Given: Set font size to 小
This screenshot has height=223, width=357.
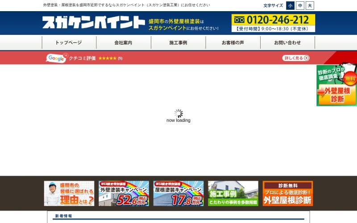Looking at the screenshot, I should pyautogui.click(x=290, y=6).
